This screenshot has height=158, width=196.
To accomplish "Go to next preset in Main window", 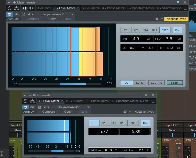I will coord(33,14).
